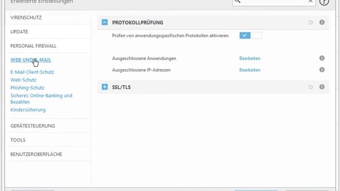Show info for SSL/TLS section
The height and width of the screenshot is (191, 340).
(x=322, y=87)
